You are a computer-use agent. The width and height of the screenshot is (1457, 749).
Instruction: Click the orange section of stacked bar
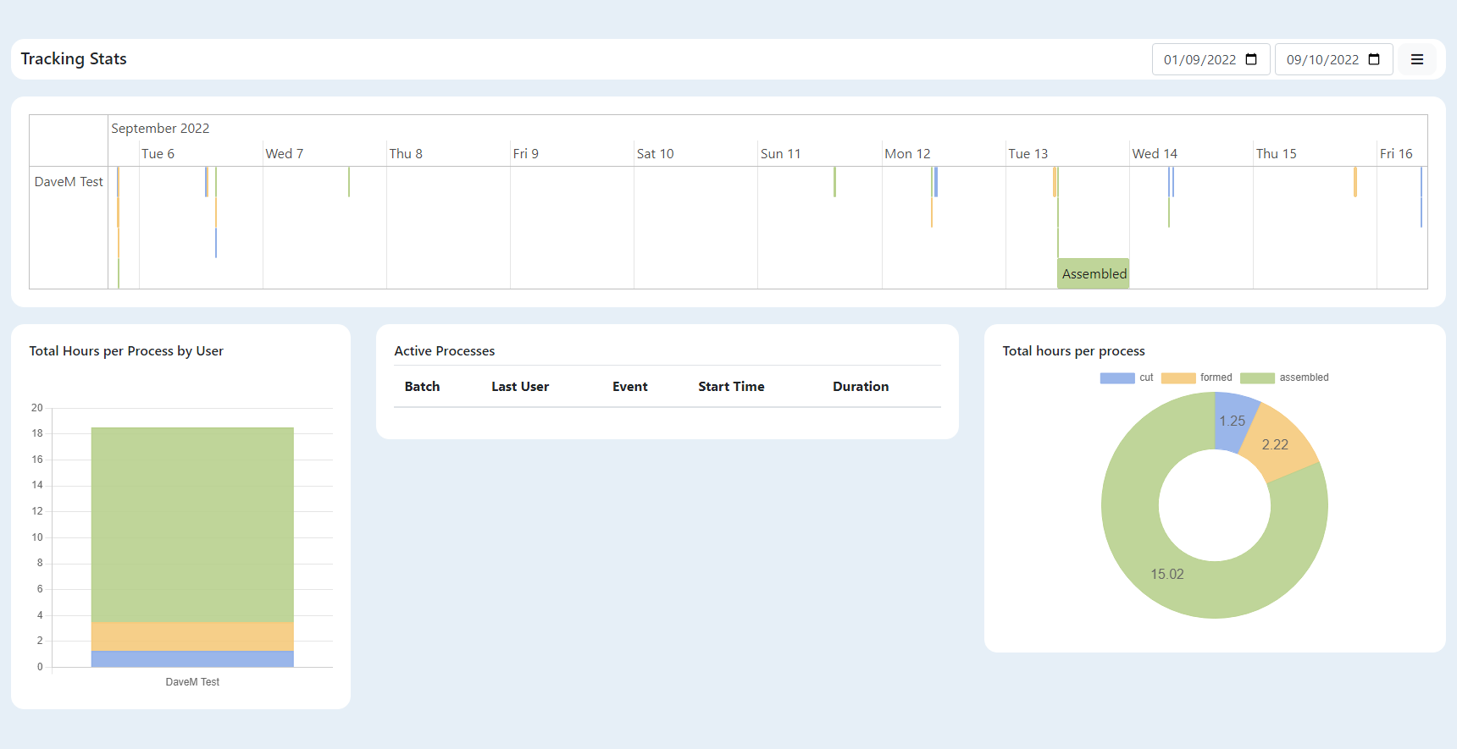coord(192,636)
